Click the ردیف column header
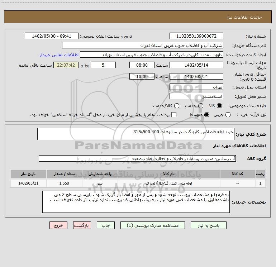Image resolution: width=276 pixels, height=267 pixels. 260,174
